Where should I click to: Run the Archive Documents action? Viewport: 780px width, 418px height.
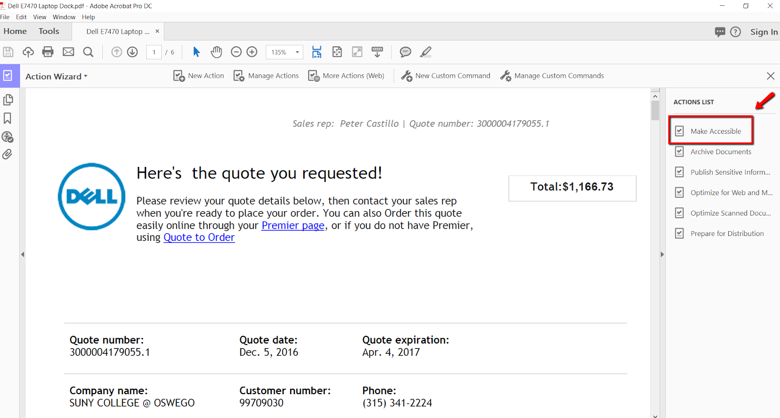point(714,152)
